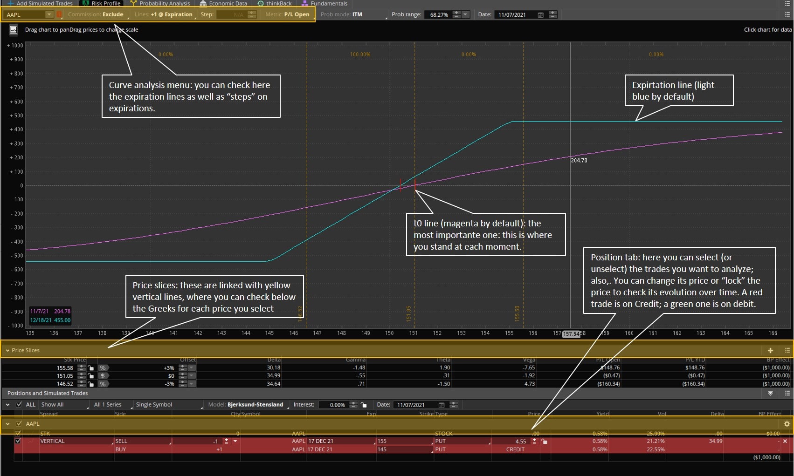This screenshot has height=476, width=794.
Task: Open the gear settings icon on the AAPL position row
Action: [x=787, y=423]
